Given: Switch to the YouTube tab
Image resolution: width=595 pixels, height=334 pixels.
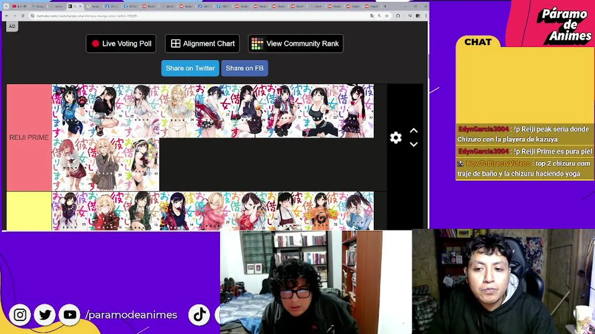Looking at the screenshot, I should (x=19, y=6).
